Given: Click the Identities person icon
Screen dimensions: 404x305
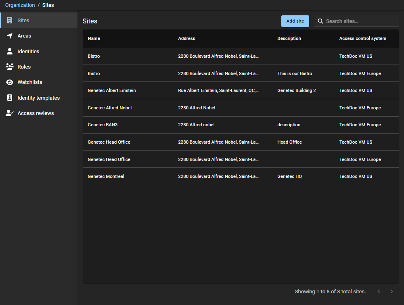Looking at the screenshot, I should 10,51.
